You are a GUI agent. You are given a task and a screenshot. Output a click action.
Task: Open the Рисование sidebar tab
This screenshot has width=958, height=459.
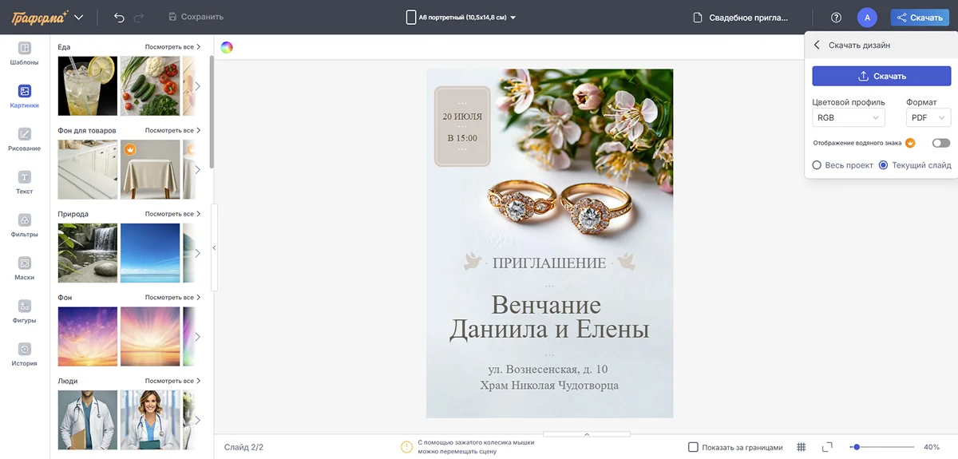pyautogui.click(x=25, y=140)
